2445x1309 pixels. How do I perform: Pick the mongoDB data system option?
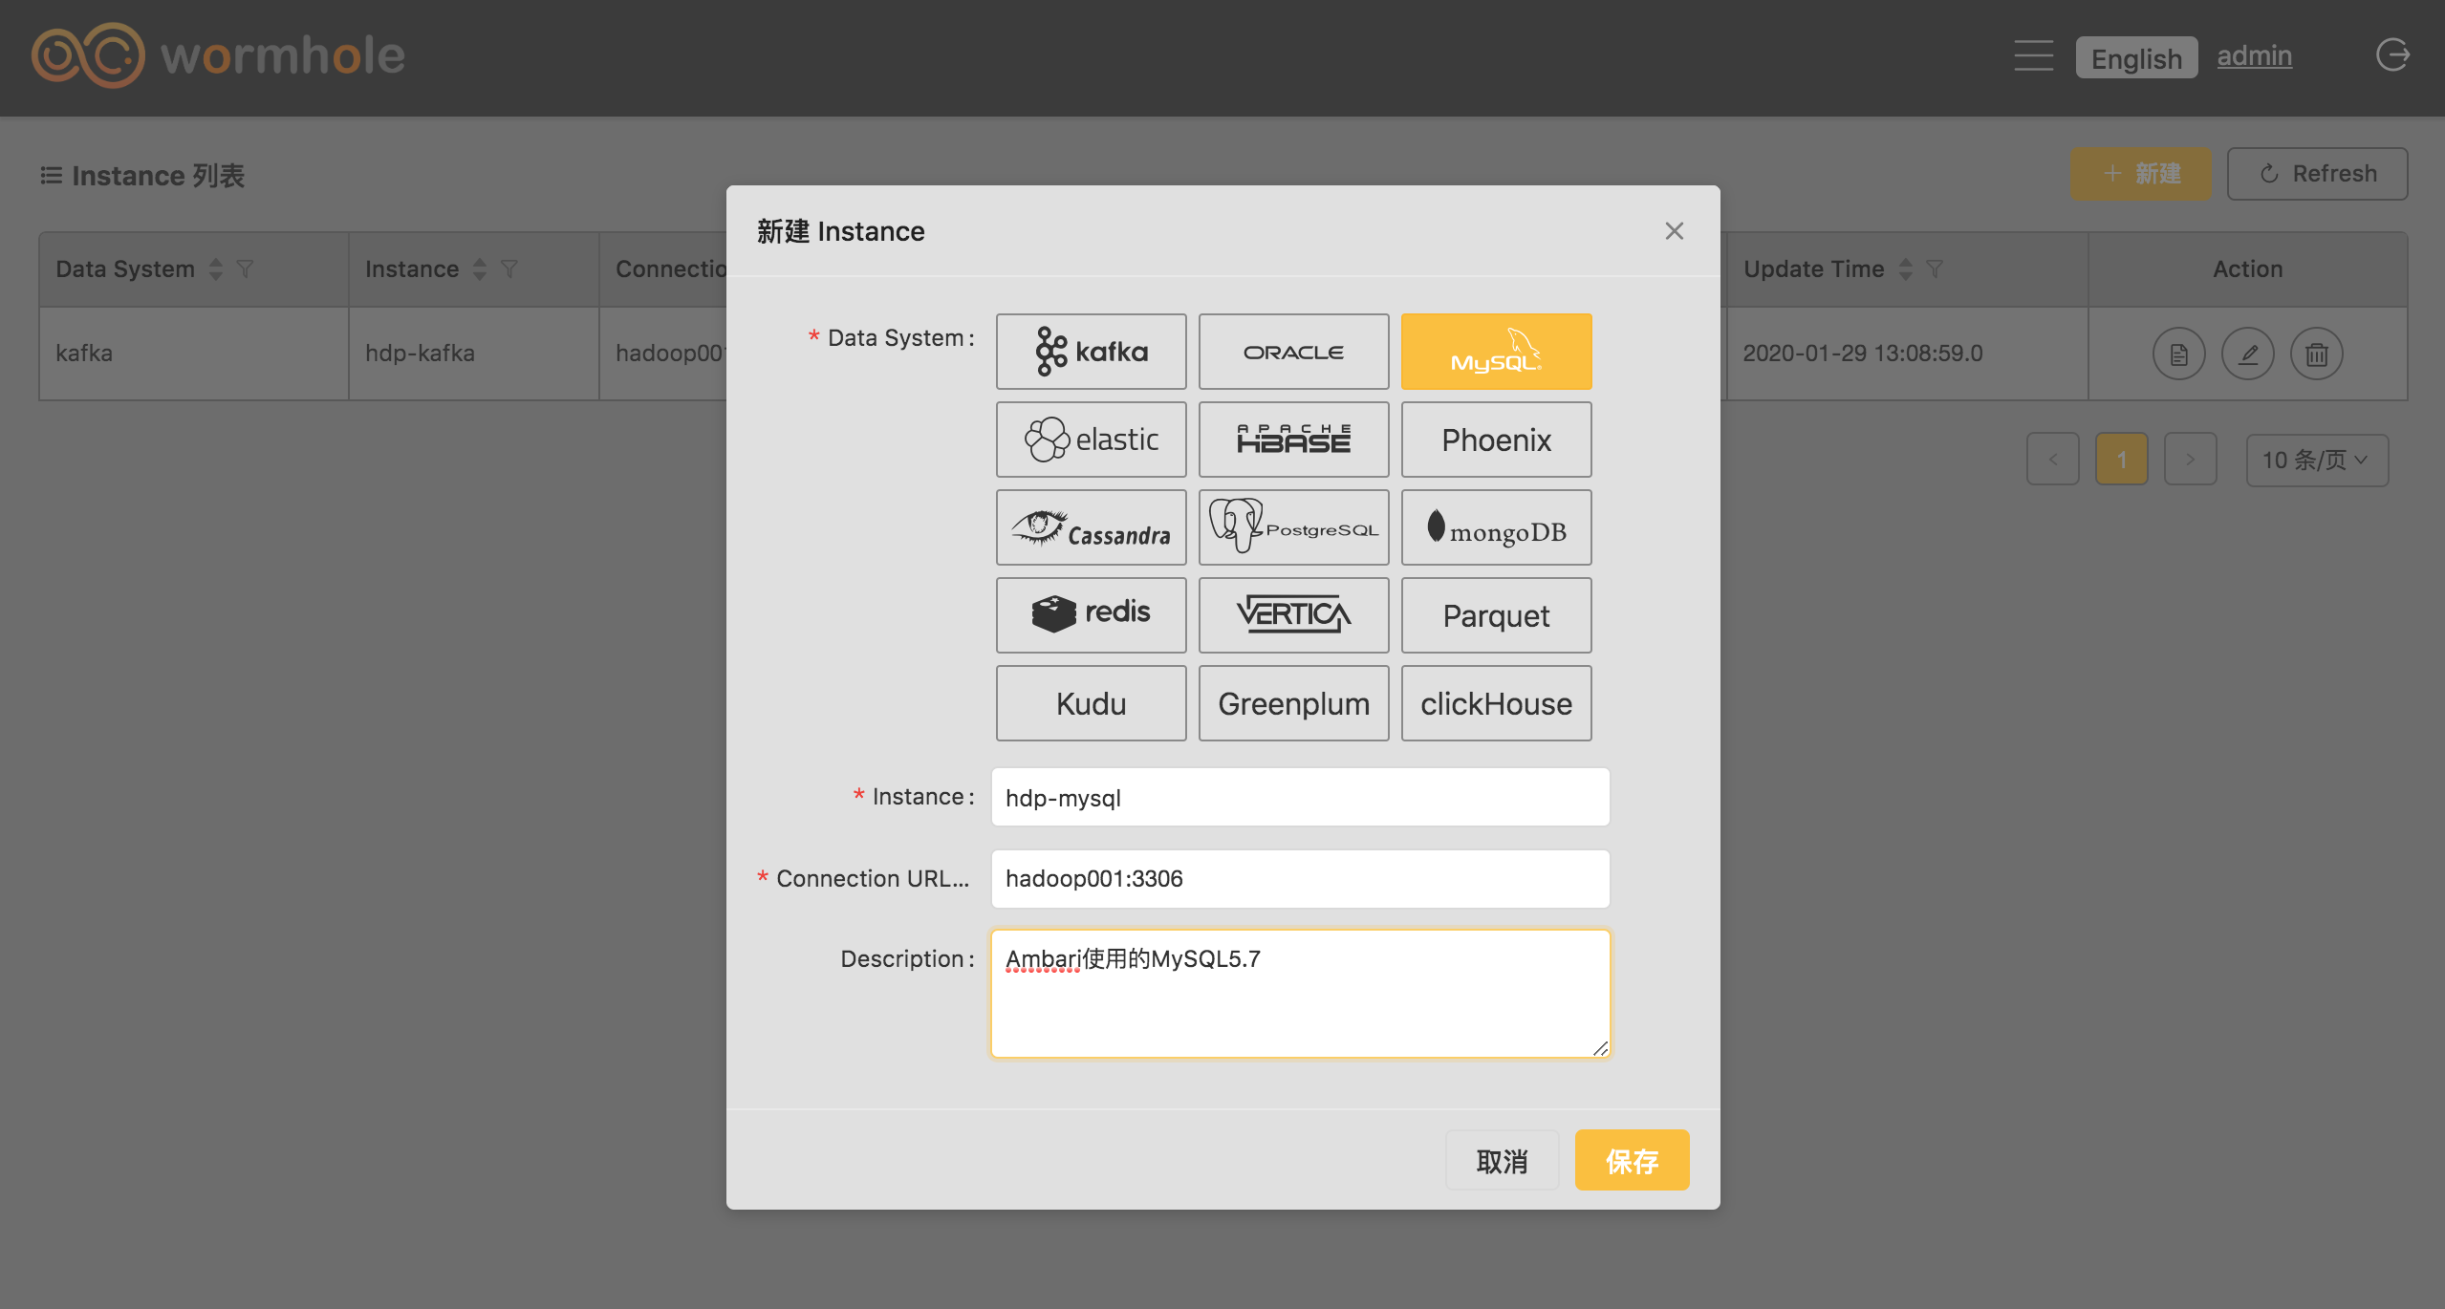[x=1496, y=527]
